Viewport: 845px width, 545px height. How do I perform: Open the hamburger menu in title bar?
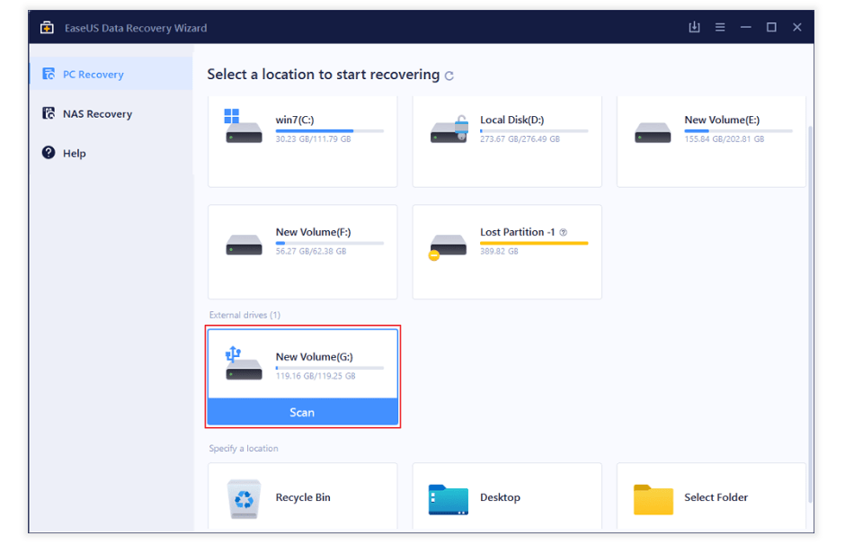point(720,28)
